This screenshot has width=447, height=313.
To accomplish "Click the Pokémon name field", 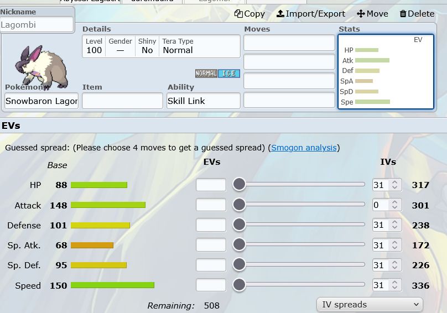I will (41, 101).
